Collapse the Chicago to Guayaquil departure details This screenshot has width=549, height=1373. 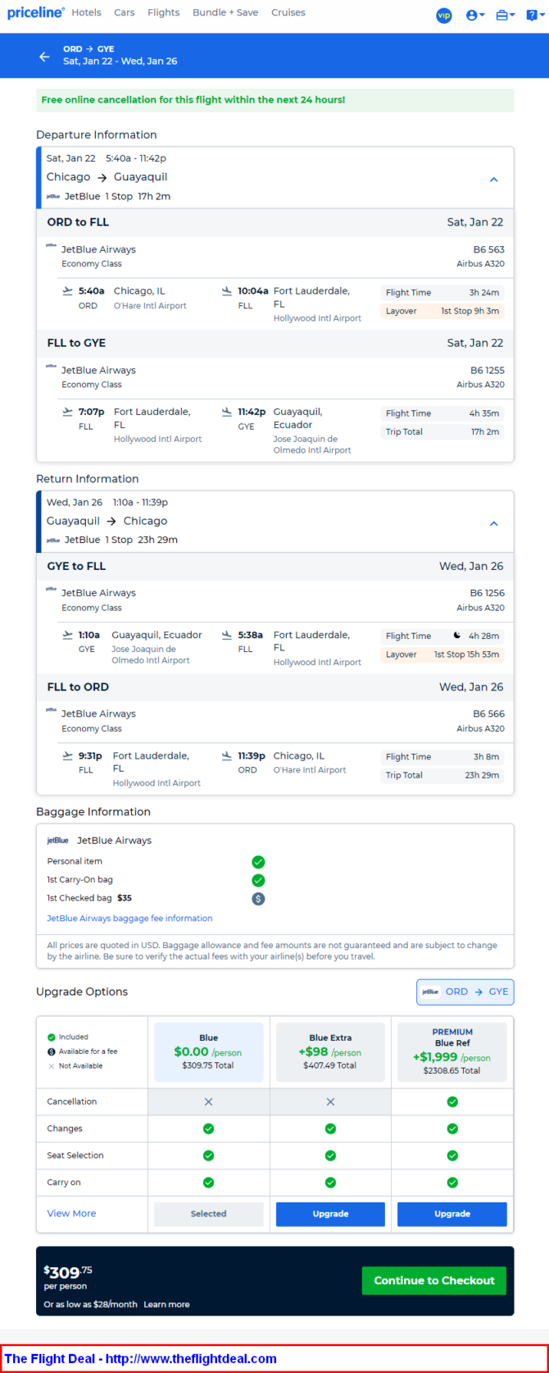pos(493,179)
